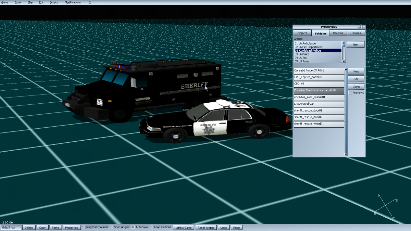Open the Map menu

pyautogui.click(x=30, y=2)
